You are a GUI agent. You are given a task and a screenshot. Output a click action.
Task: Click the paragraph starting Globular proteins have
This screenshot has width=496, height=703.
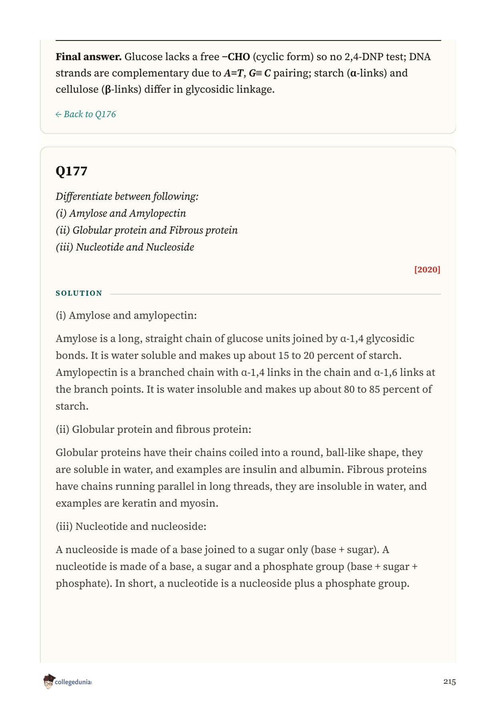click(241, 478)
